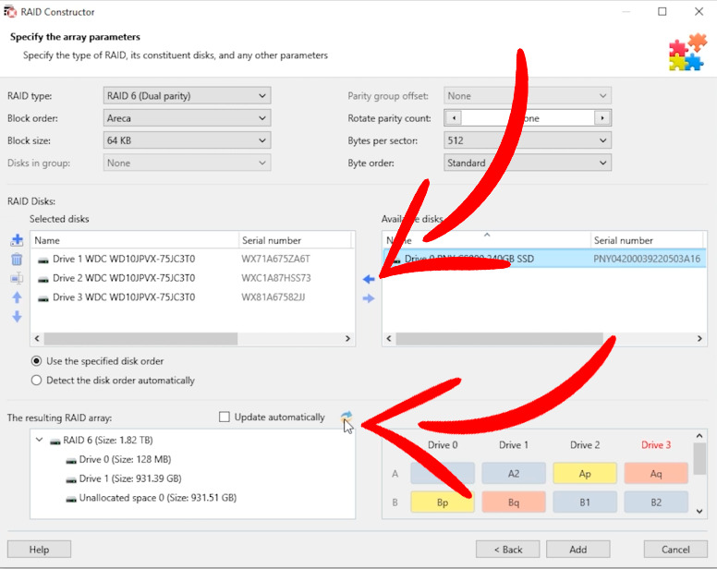Click the RAID 6 array disk icon
The image size is (717, 569).
coord(55,441)
